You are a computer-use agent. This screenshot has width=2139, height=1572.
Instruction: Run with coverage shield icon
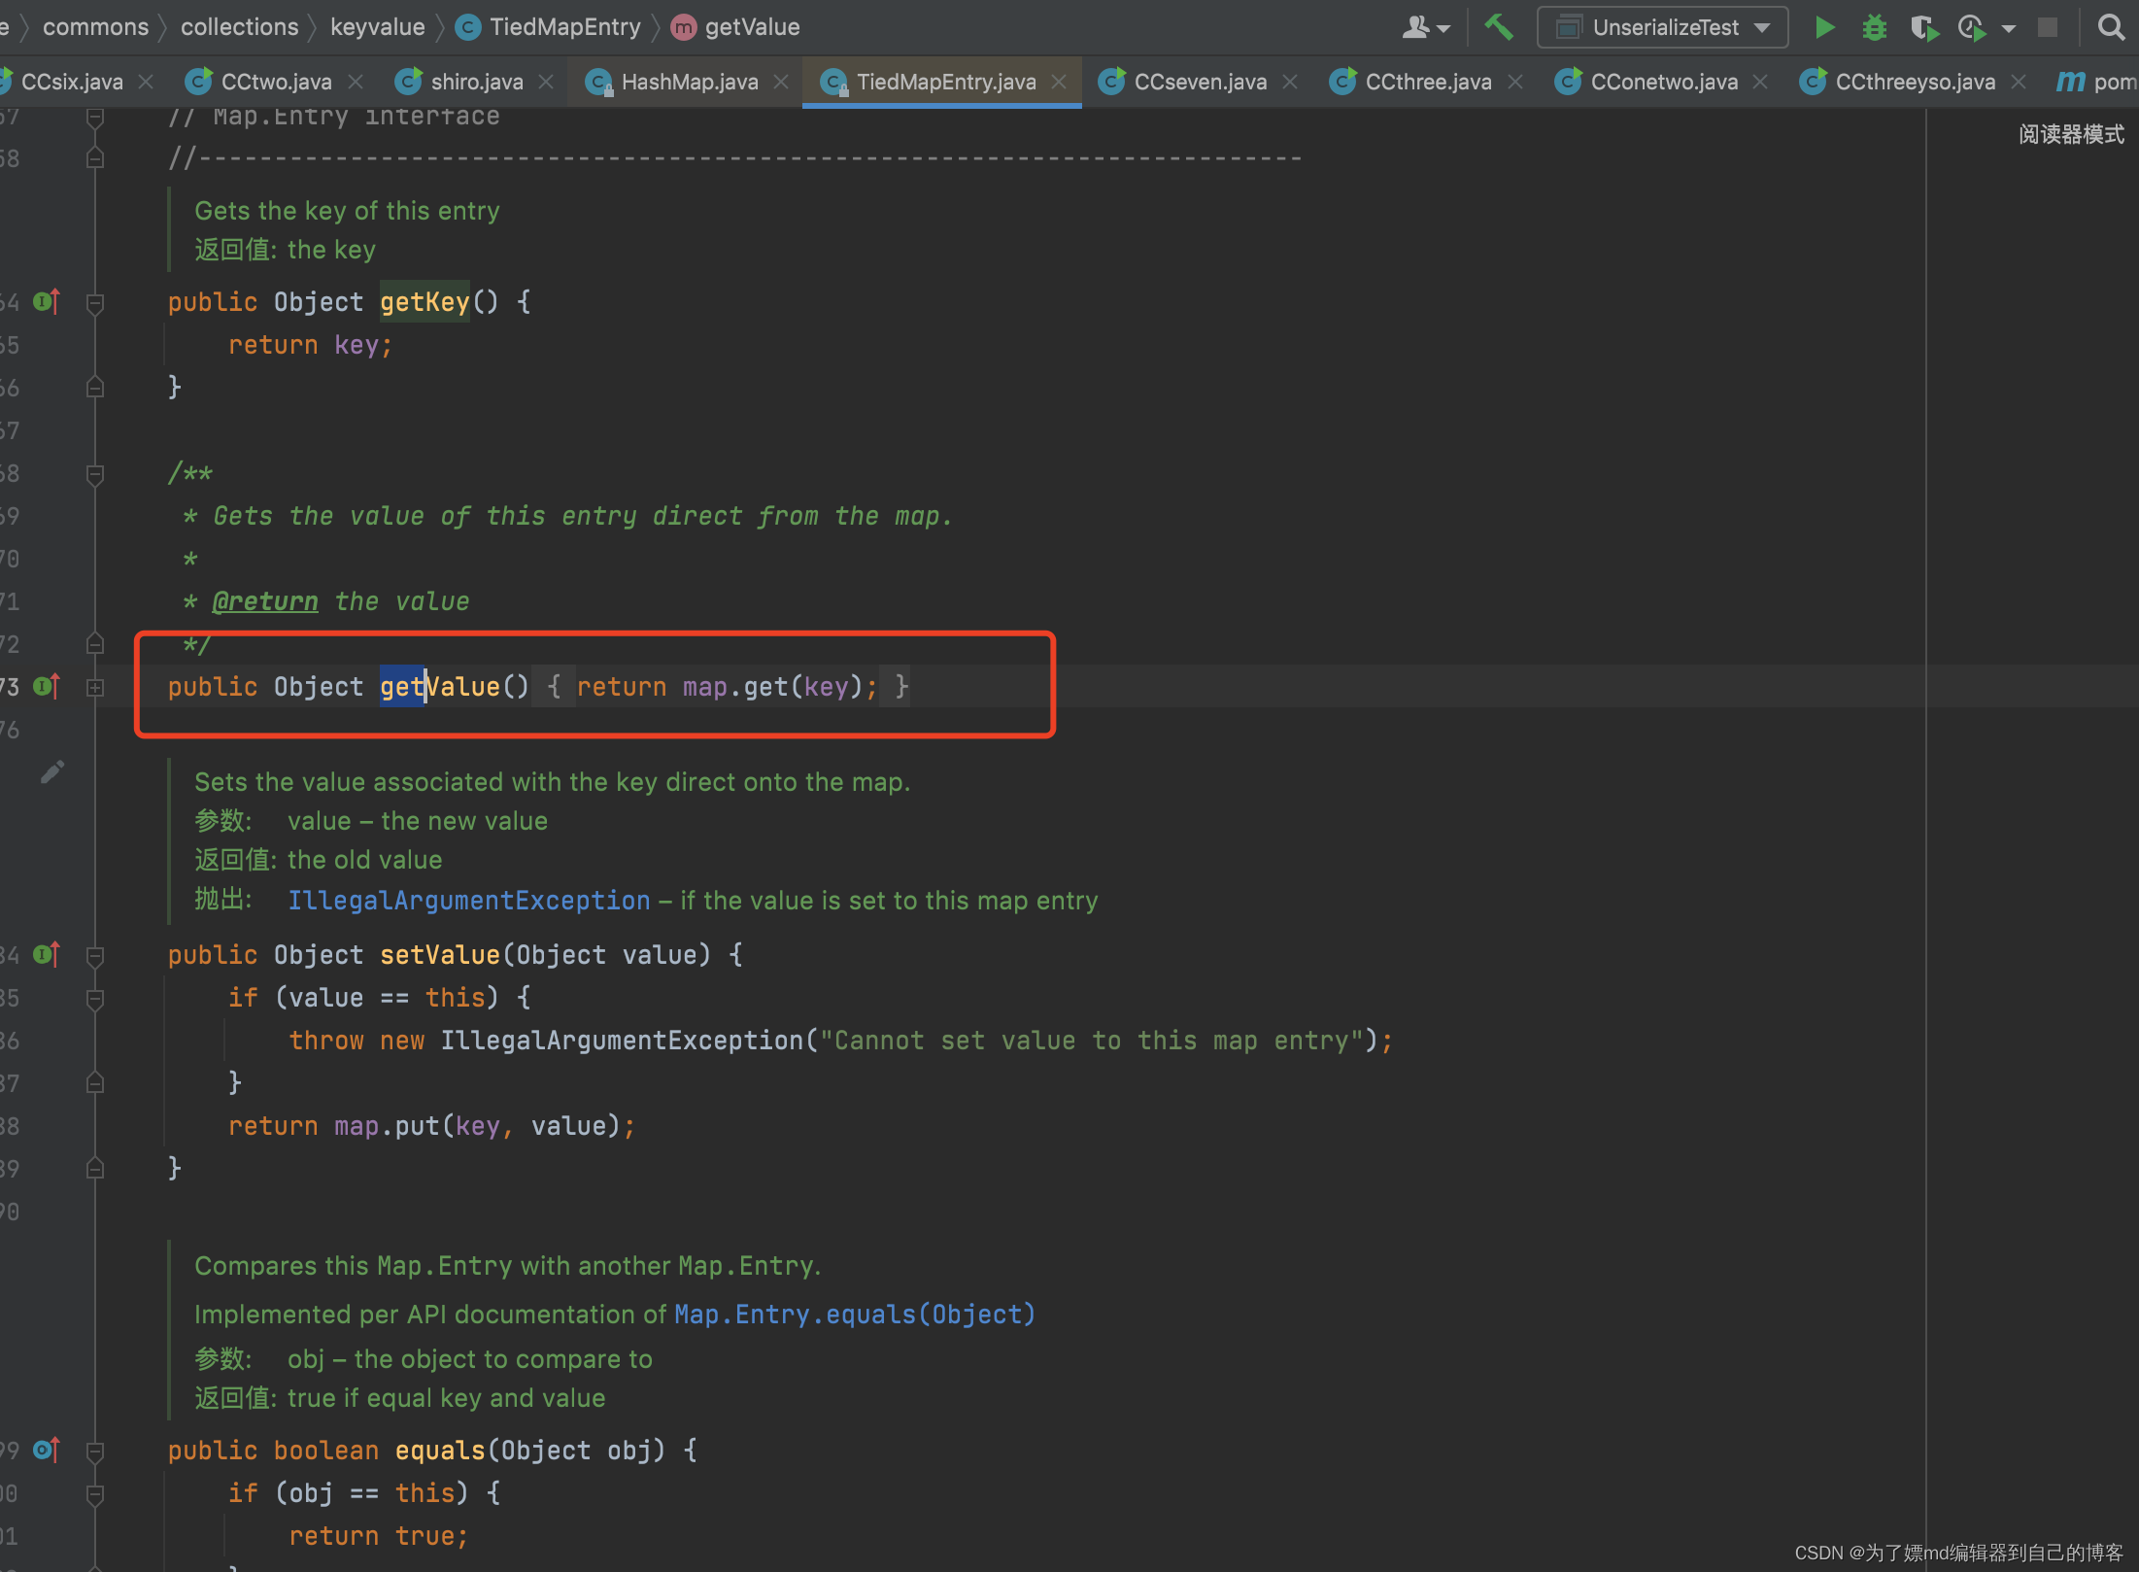(x=1923, y=27)
